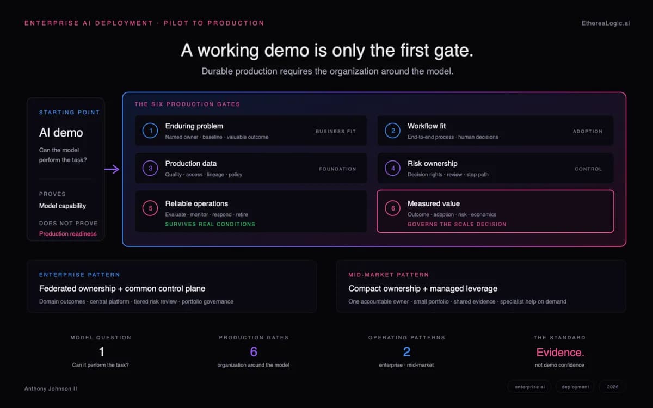The image size is (653, 408).
Task: Select the circled number 4 icon
Action: tap(393, 169)
